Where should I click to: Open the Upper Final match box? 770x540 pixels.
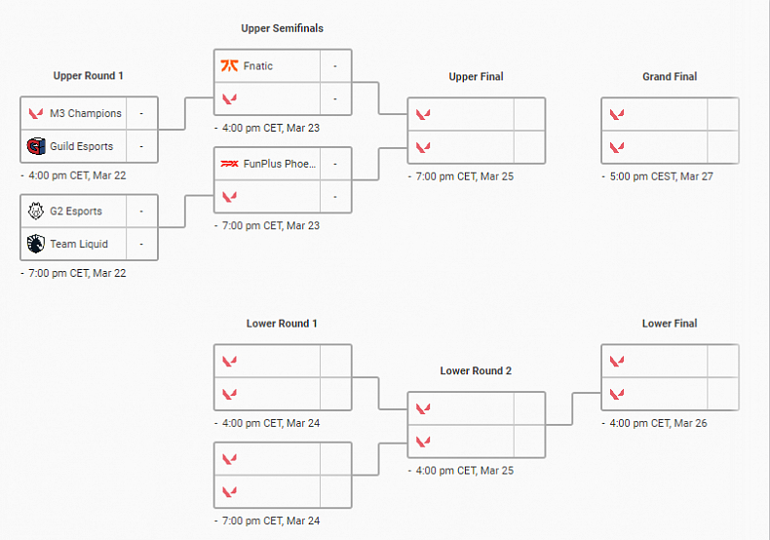(476, 131)
